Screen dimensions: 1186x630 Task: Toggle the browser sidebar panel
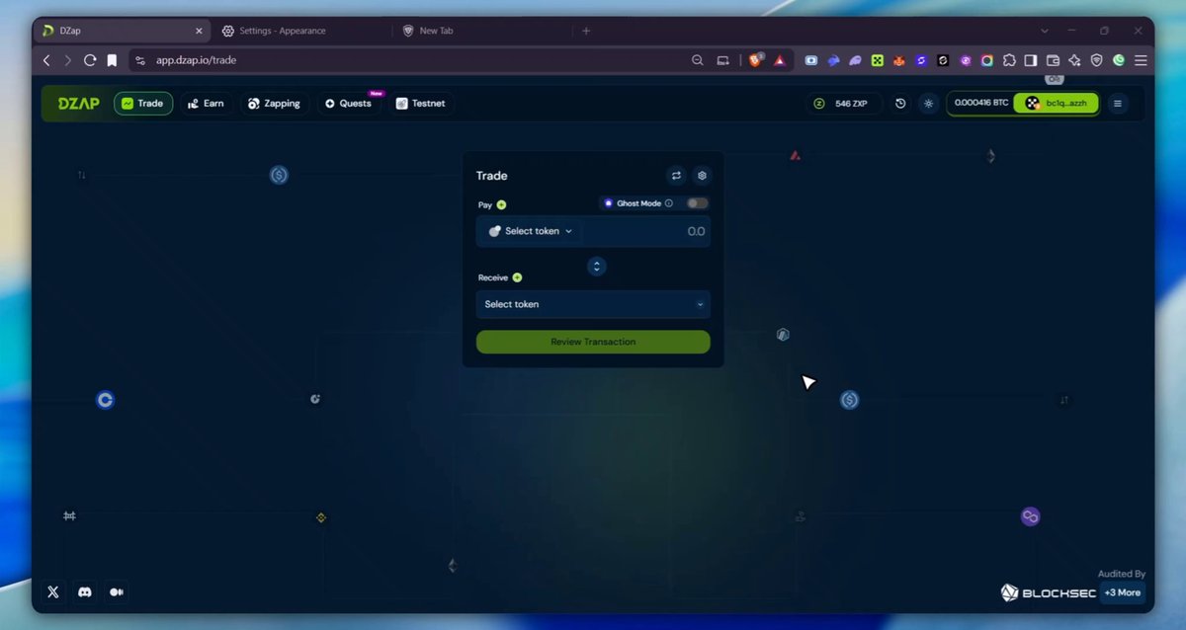coord(1031,60)
